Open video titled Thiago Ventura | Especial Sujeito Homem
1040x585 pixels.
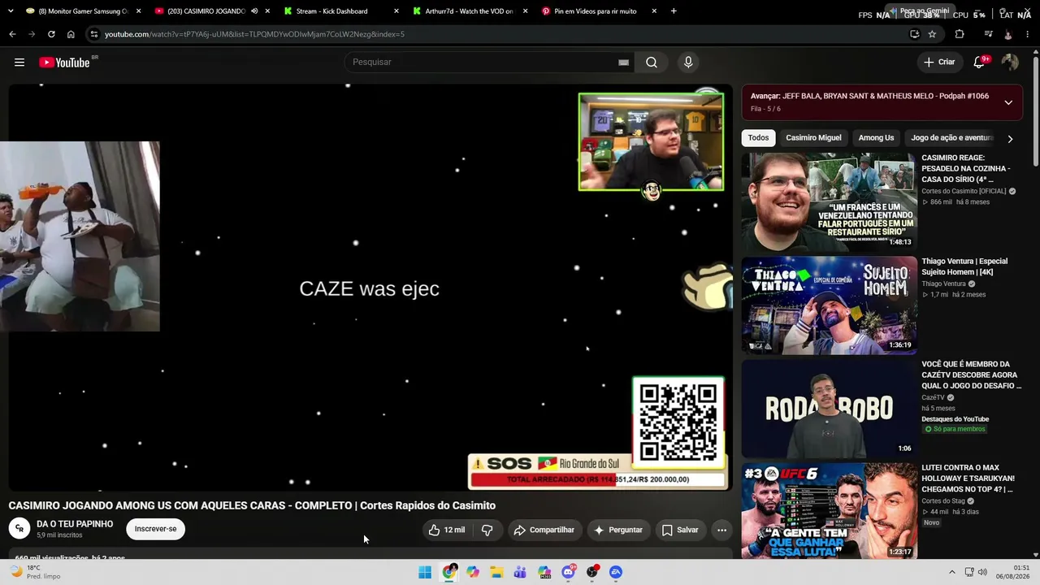tap(964, 266)
